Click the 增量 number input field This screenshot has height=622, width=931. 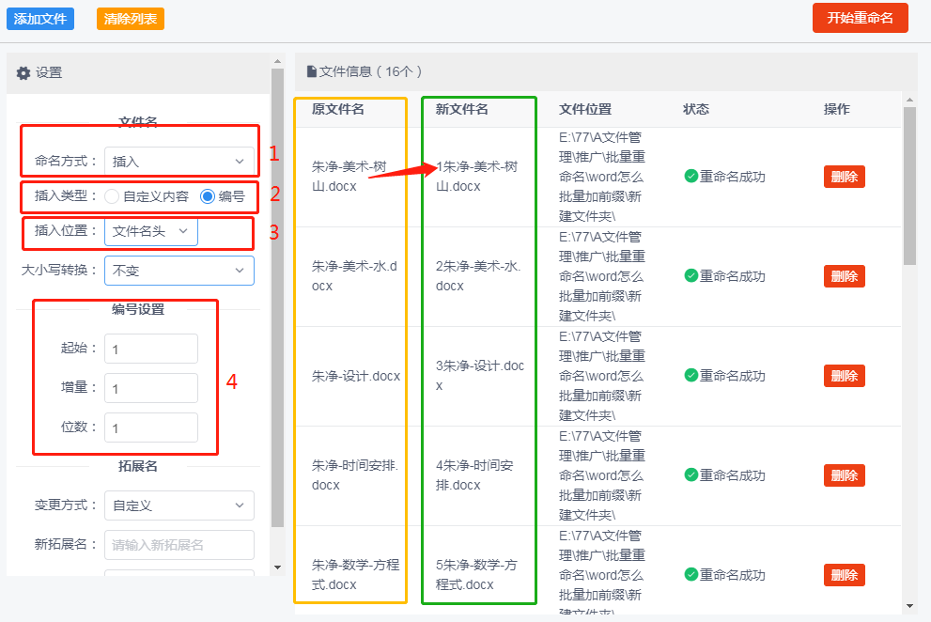click(x=151, y=388)
